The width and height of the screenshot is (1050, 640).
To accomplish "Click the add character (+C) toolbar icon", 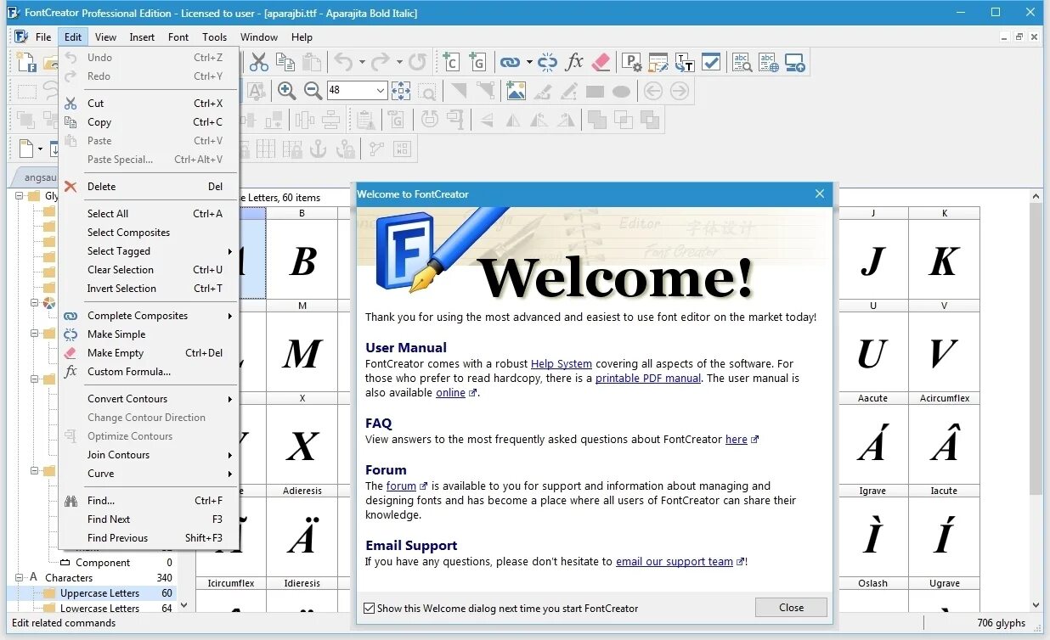I will (x=450, y=62).
